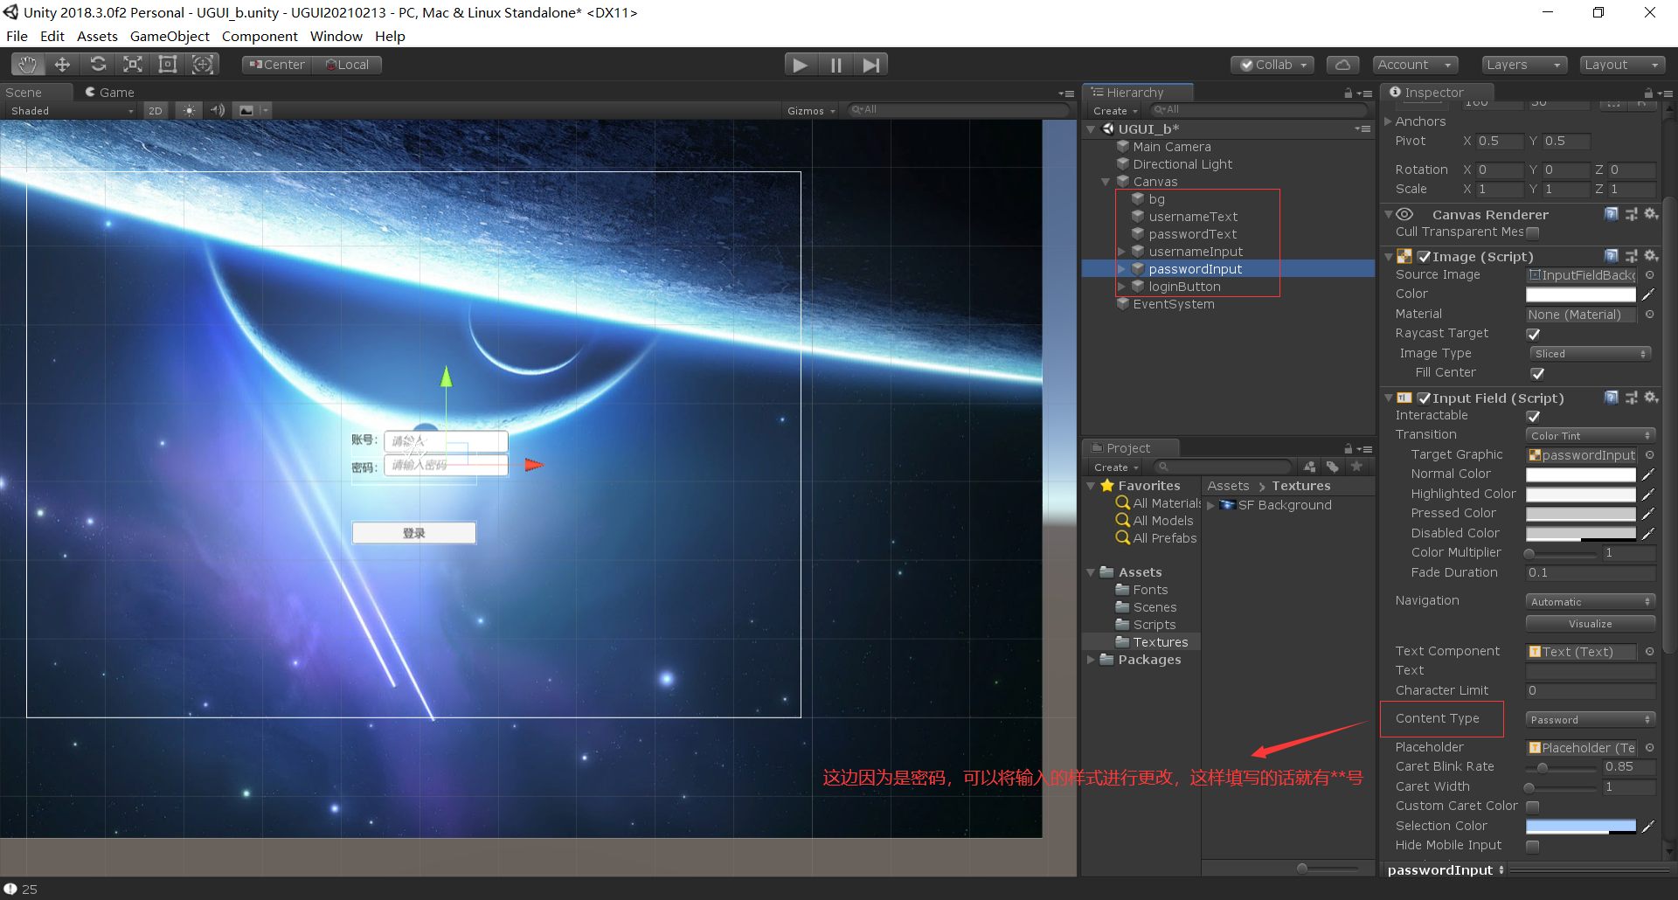Open the Transition dropdown showing Color Tint
Image resolution: width=1678 pixels, height=900 pixels.
(x=1589, y=434)
